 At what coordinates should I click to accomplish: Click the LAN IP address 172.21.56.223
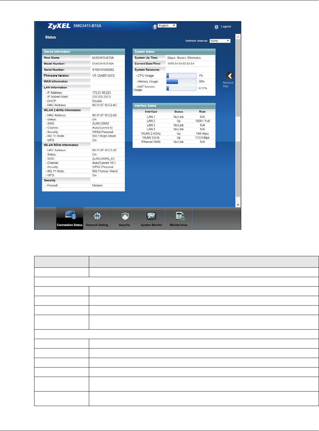pos(101,93)
